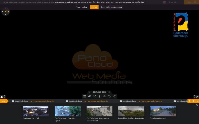Open the map location pin icon
199x124 pixels.
click(99, 96)
